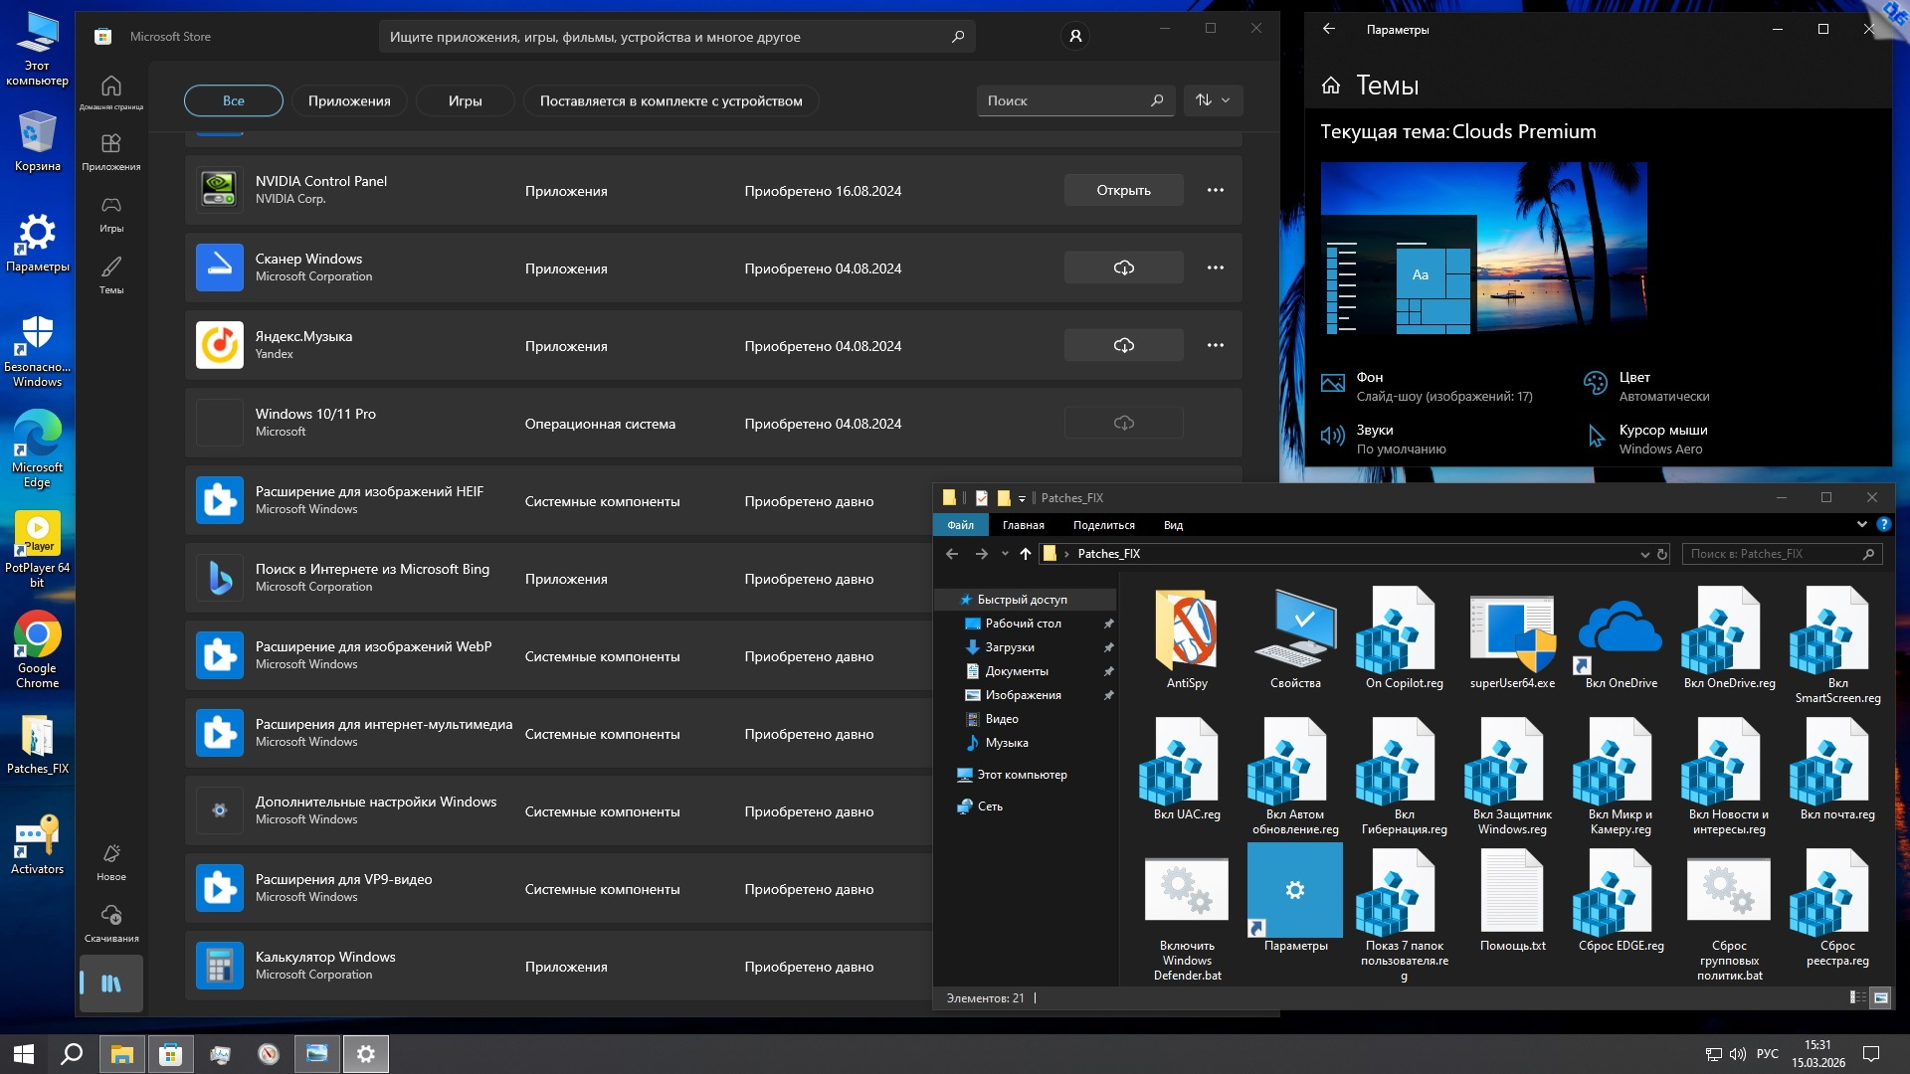Viewport: 1910px width, 1074px height.
Task: Go up one folder level in Explorer
Action: pos(1026,554)
